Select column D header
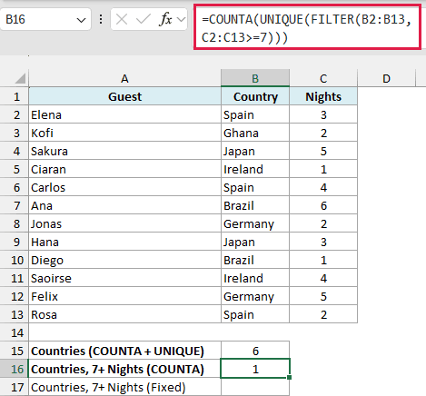The height and width of the screenshot is (396, 426). point(386,78)
